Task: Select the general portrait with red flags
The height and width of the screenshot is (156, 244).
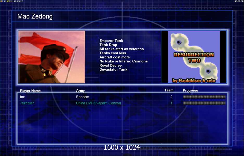Action: (x=52, y=57)
